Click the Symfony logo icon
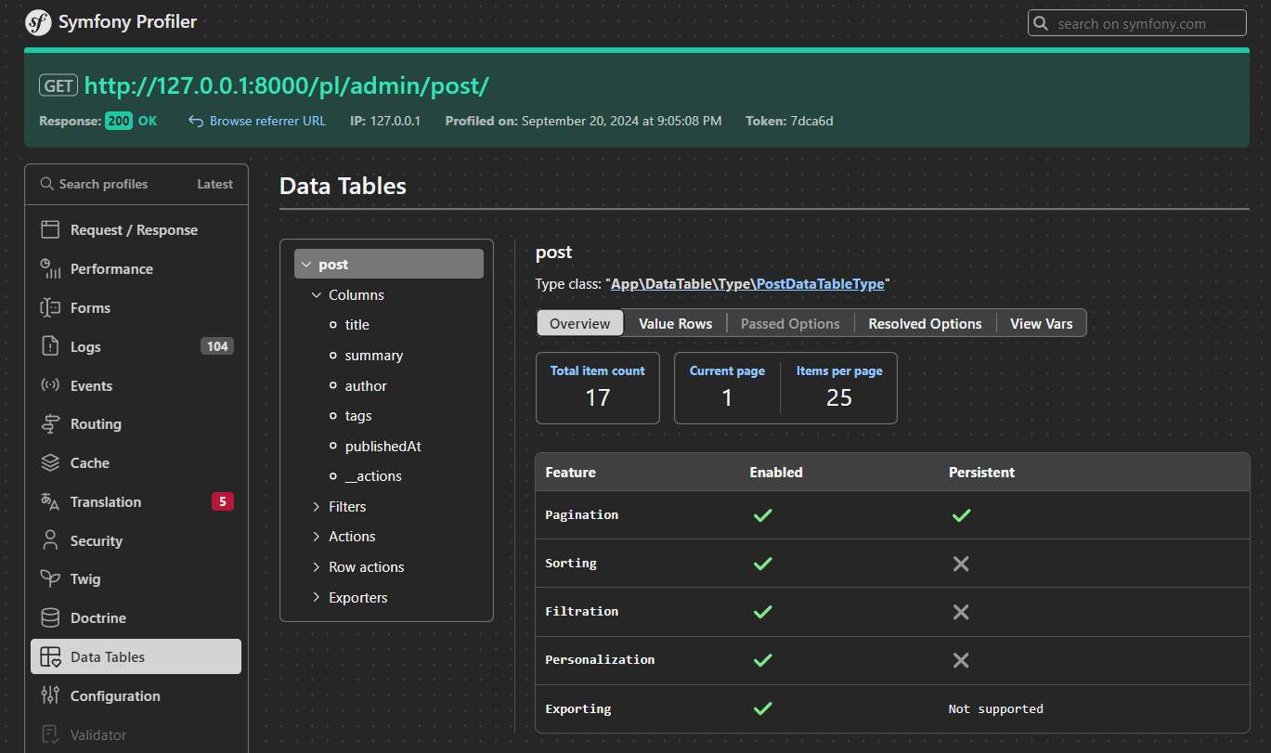Image resolution: width=1271 pixels, height=753 pixels. tap(38, 22)
